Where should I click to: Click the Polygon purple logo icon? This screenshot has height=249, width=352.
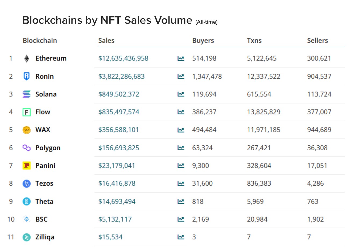[x=26, y=148]
